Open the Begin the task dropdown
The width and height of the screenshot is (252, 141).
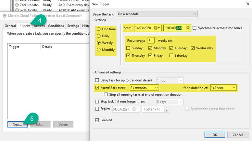tap(157, 14)
